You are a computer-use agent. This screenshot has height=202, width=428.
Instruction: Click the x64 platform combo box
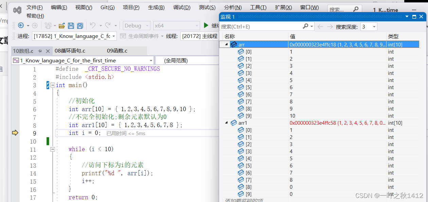176,25
